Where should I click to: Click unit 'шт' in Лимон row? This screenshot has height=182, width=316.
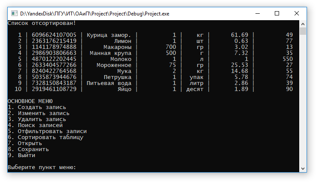200,41
